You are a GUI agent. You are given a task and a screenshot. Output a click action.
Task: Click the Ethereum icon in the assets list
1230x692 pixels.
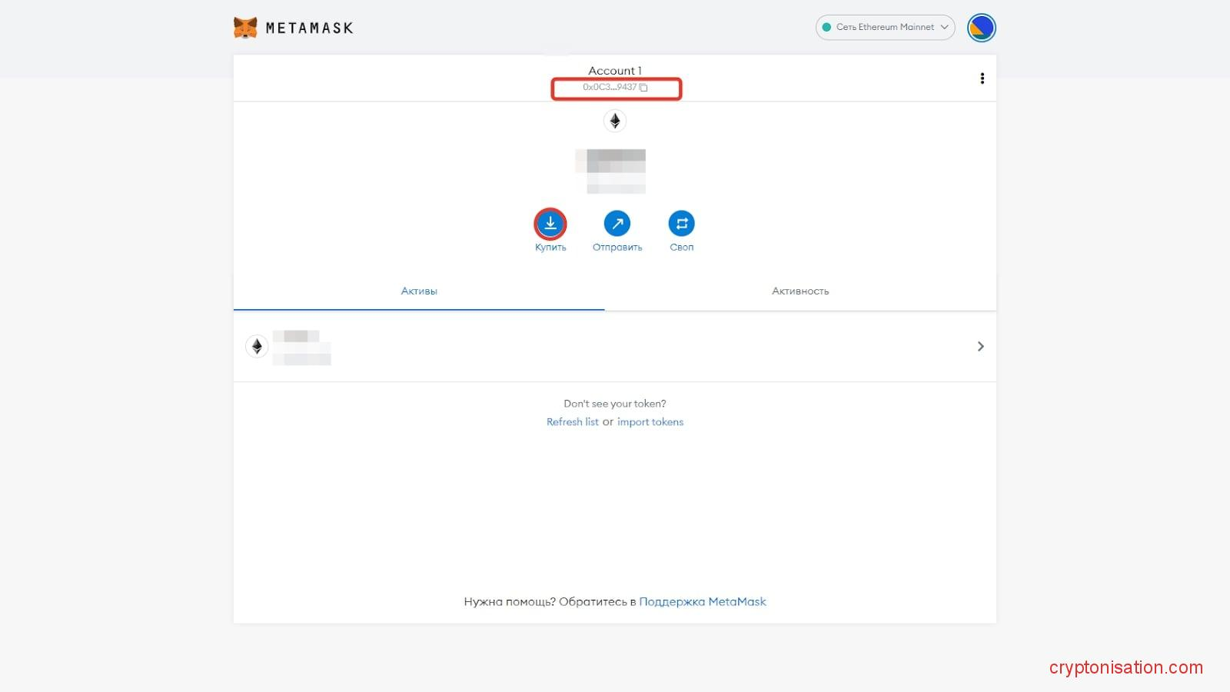pos(257,347)
